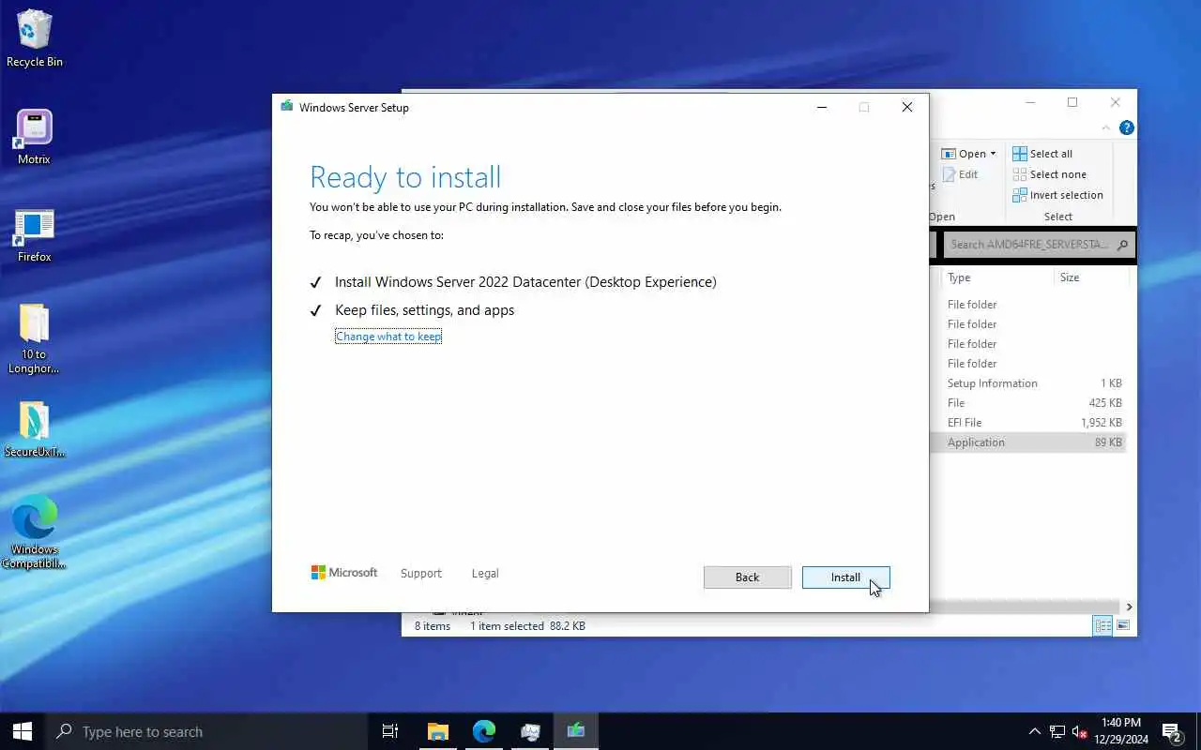Select the Firefox desktop shortcut
1201x750 pixels.
[x=34, y=234]
